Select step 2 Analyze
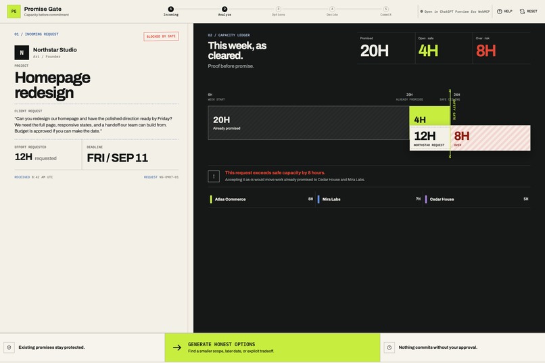545x363 pixels. click(224, 11)
